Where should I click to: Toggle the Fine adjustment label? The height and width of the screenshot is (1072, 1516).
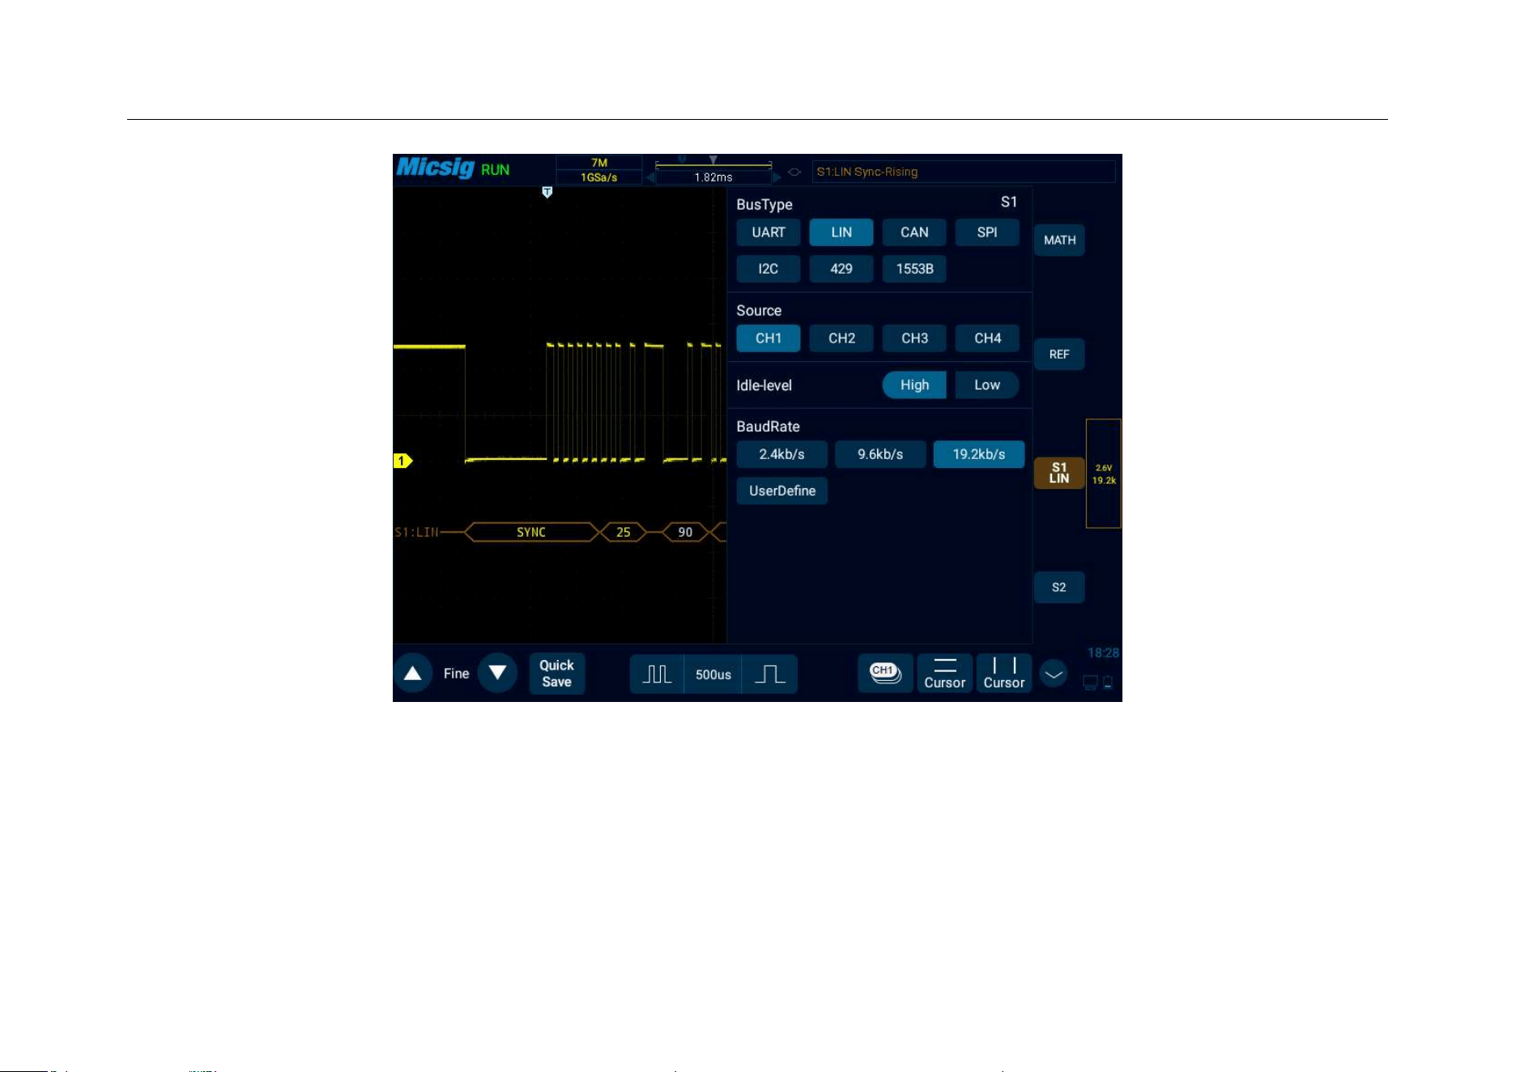click(x=456, y=674)
